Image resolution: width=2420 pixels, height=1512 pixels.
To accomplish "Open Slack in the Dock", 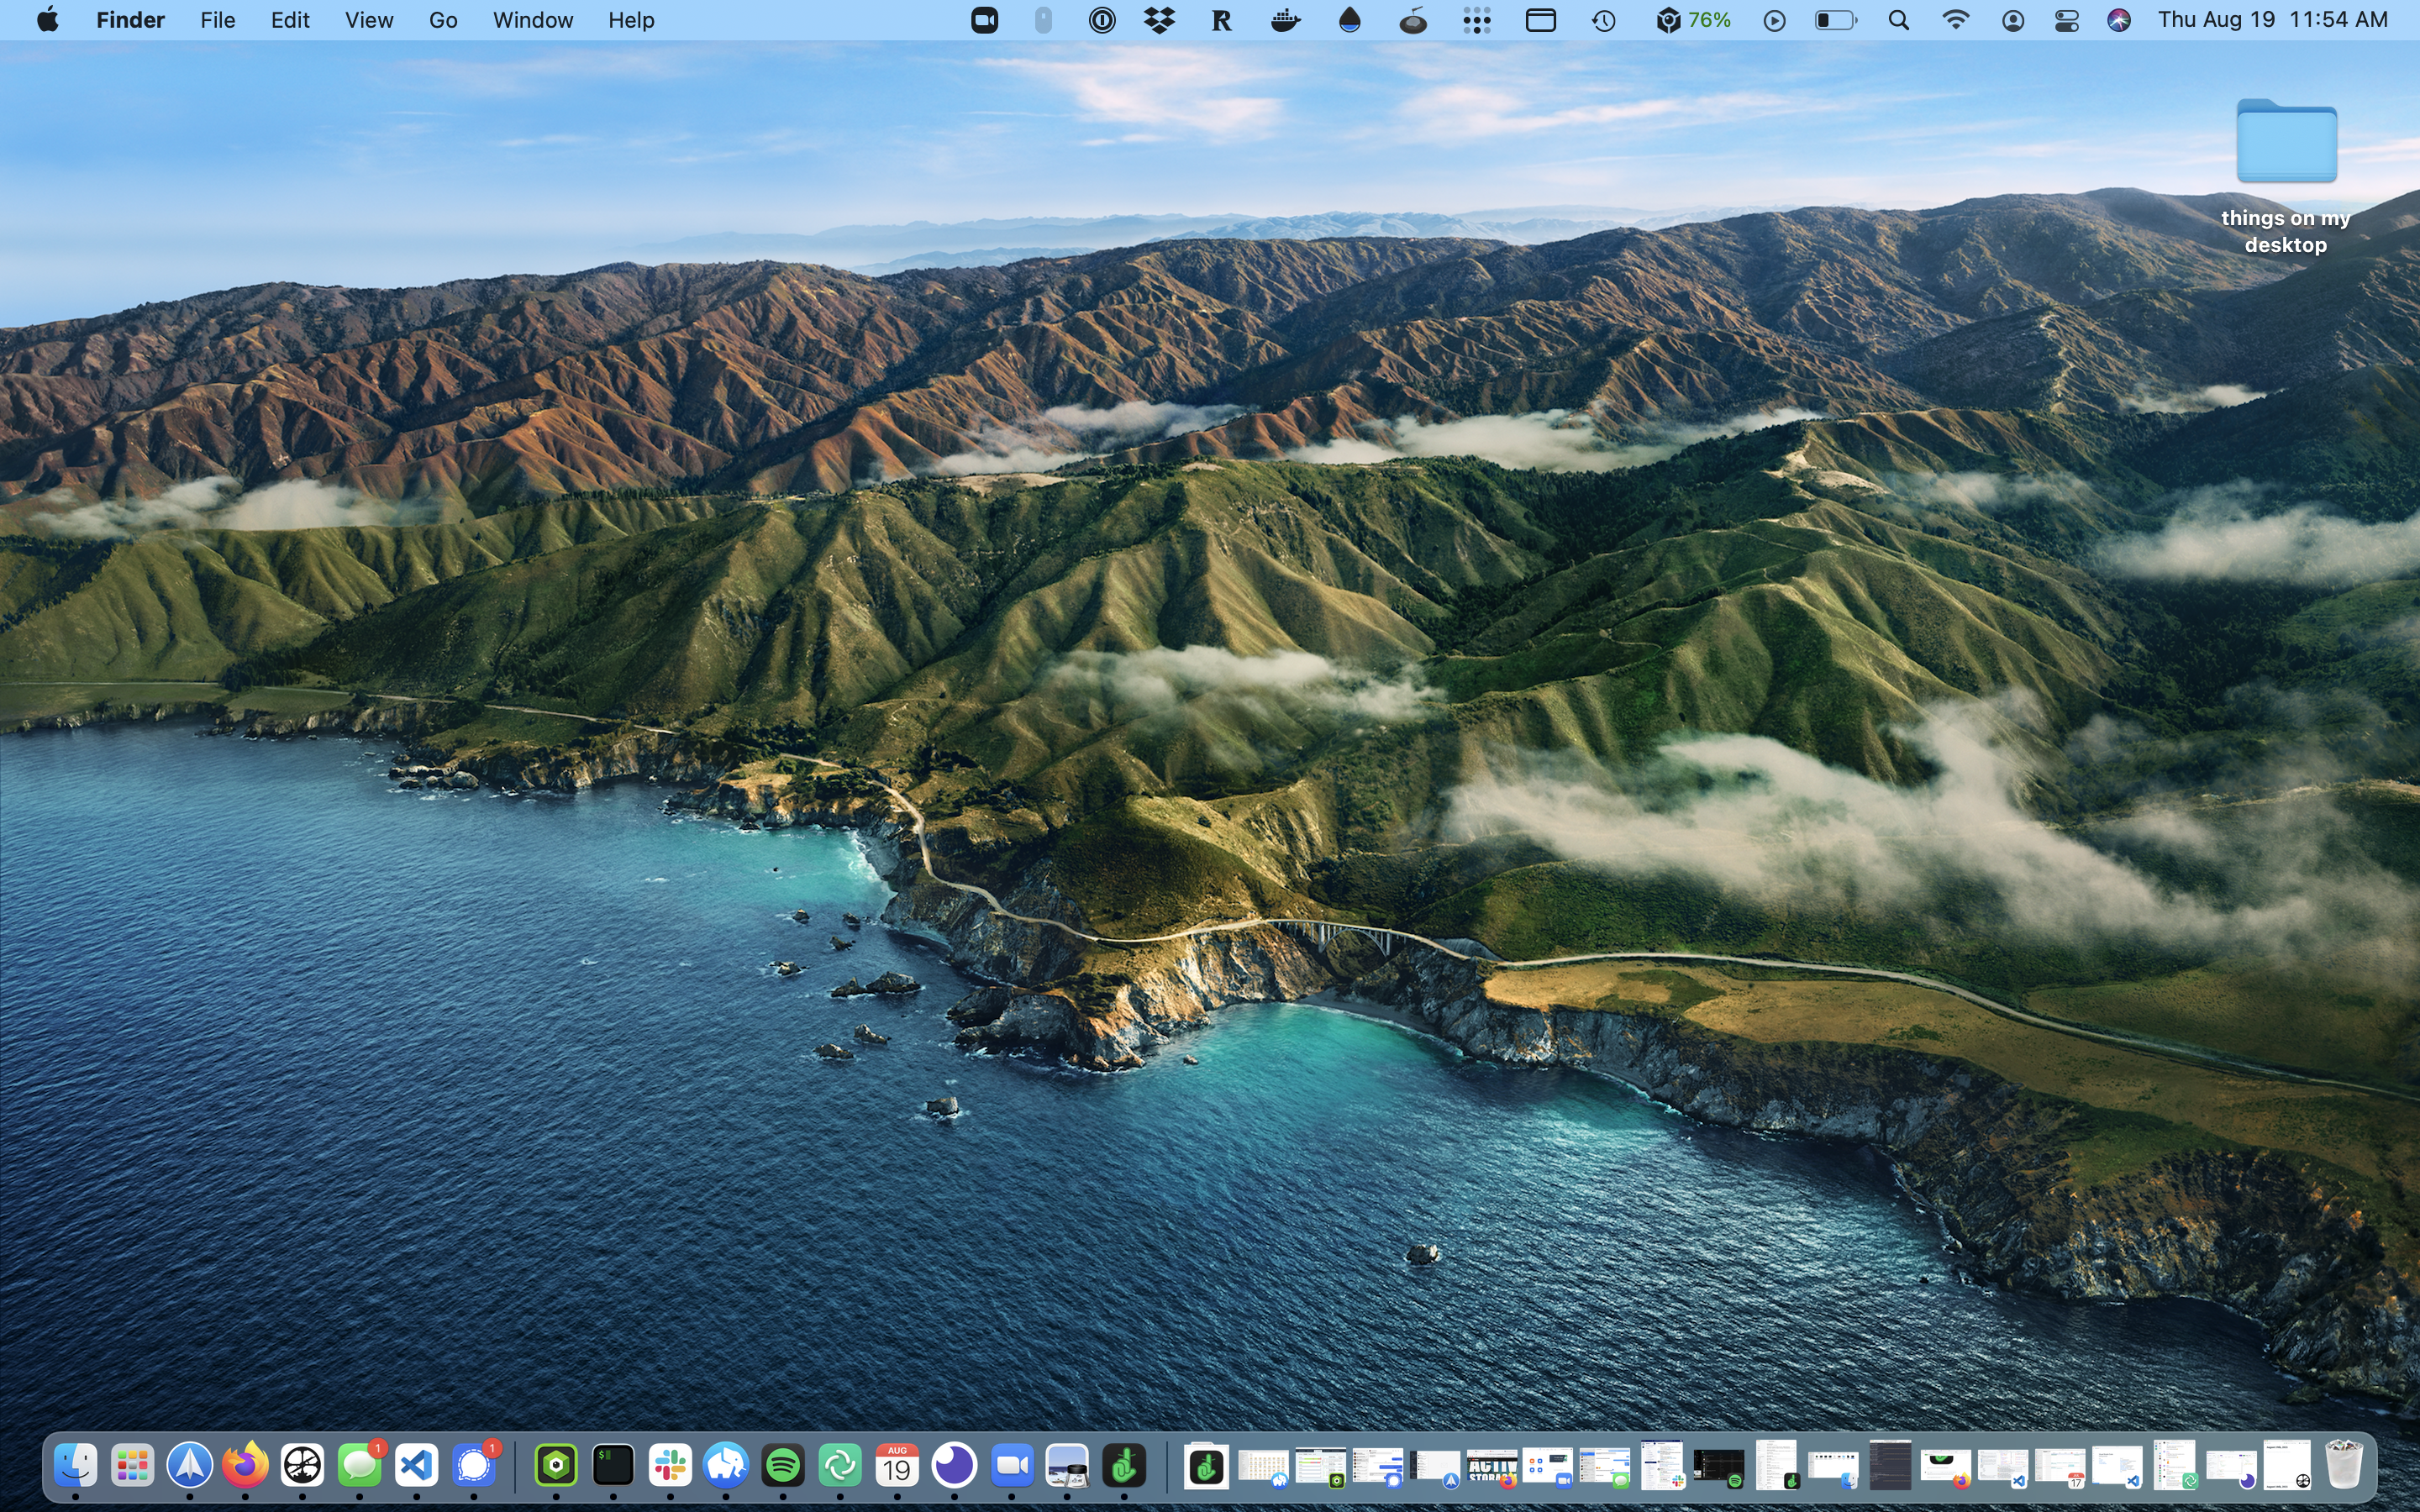I will point(669,1466).
